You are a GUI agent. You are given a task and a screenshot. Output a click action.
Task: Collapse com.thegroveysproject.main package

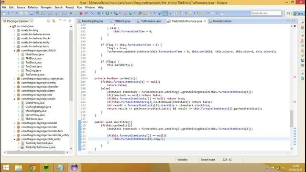coord(14,99)
